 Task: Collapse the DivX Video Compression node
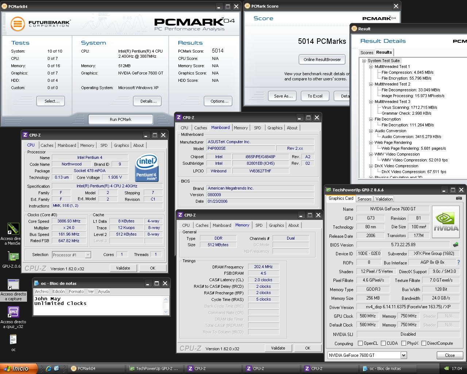371,166
